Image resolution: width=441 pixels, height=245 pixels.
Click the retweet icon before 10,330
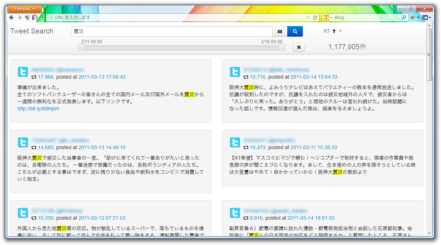(x=34, y=218)
